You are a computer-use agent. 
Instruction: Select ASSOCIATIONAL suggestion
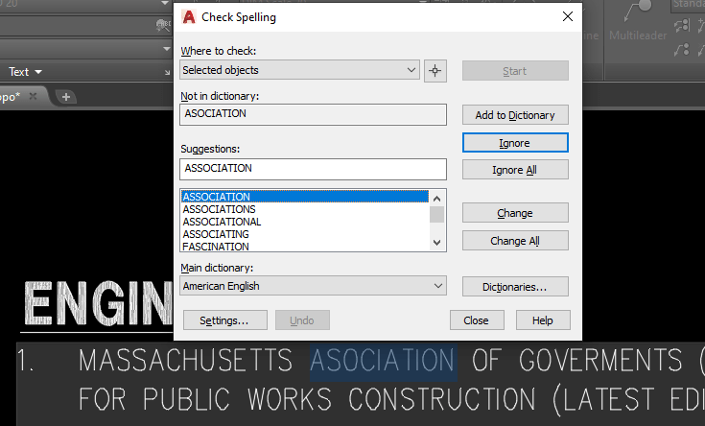[305, 222]
